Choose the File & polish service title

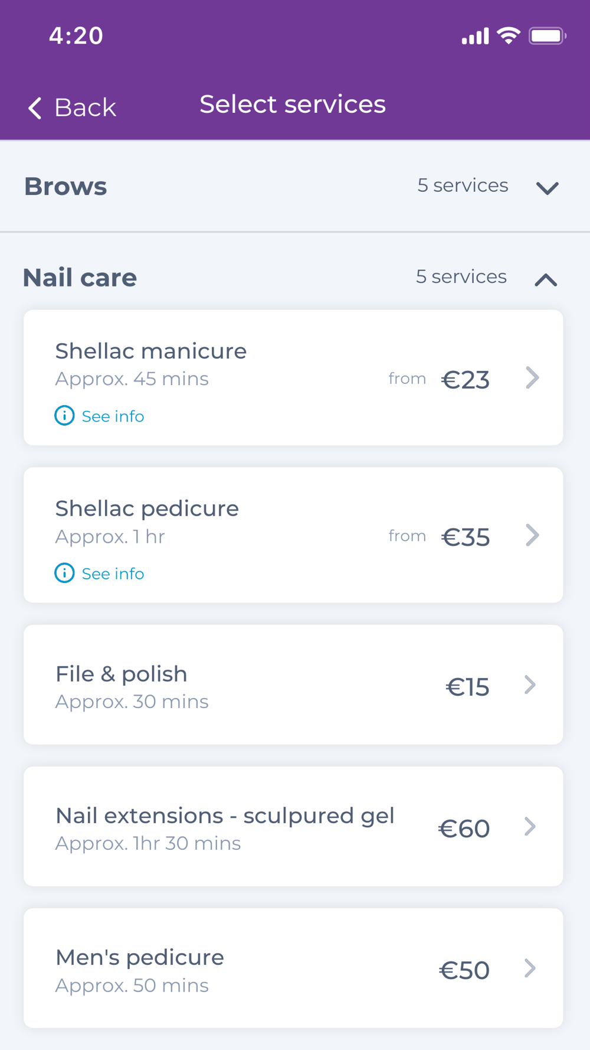pos(122,674)
